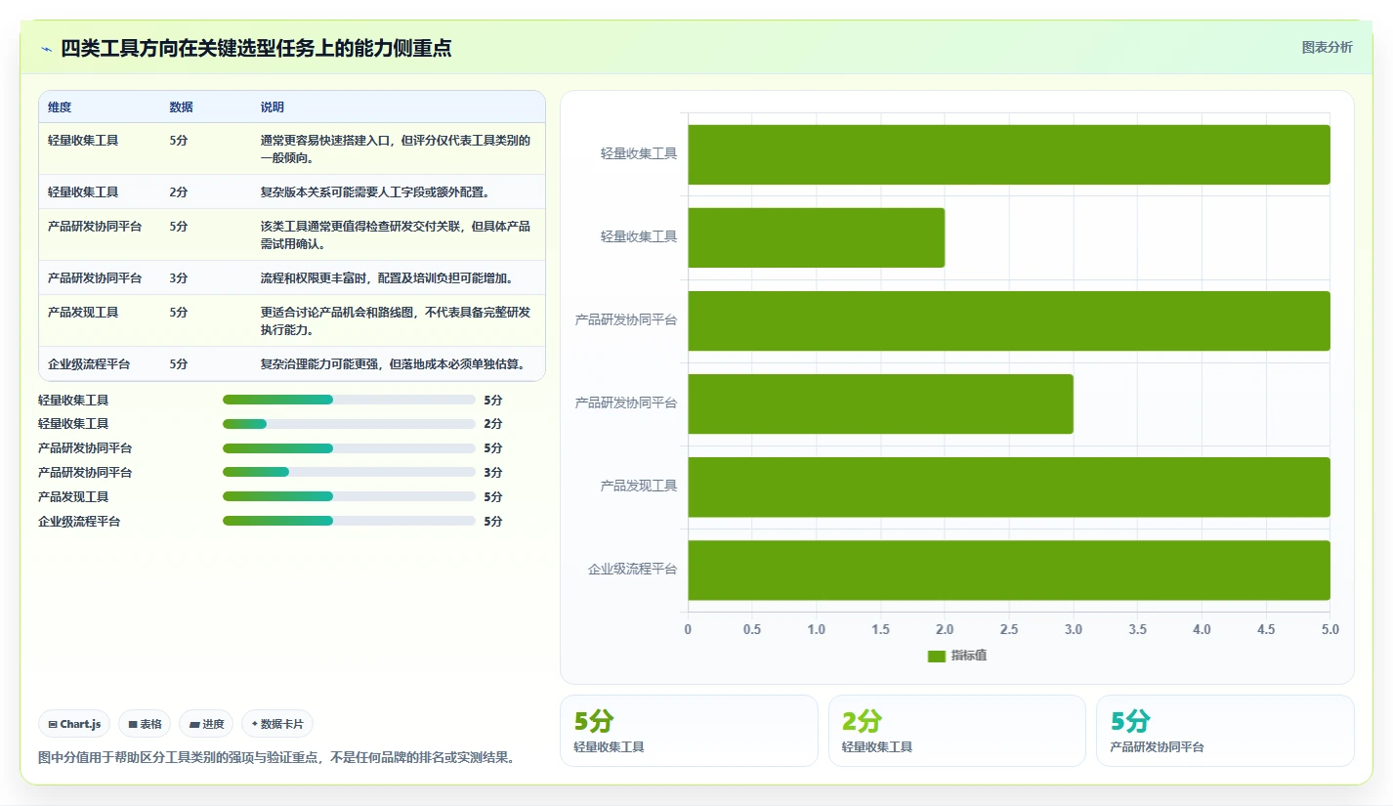Screen dimensions: 1393x806
Task: Click the 2.5 tick label on the x-axis
Action: pyautogui.click(x=1009, y=630)
